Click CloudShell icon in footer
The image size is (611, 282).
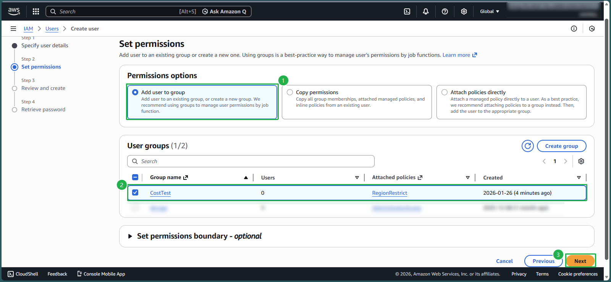pyautogui.click(x=11, y=274)
